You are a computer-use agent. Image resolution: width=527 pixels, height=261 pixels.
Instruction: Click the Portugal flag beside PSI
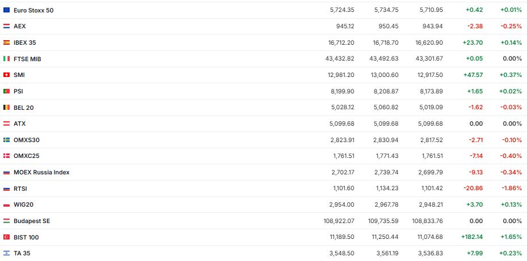pyautogui.click(x=6, y=91)
